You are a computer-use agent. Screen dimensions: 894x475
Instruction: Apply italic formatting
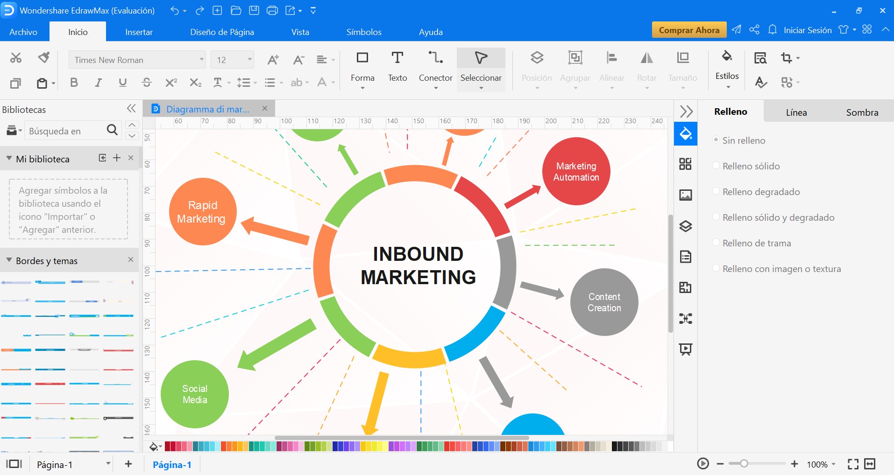98,83
